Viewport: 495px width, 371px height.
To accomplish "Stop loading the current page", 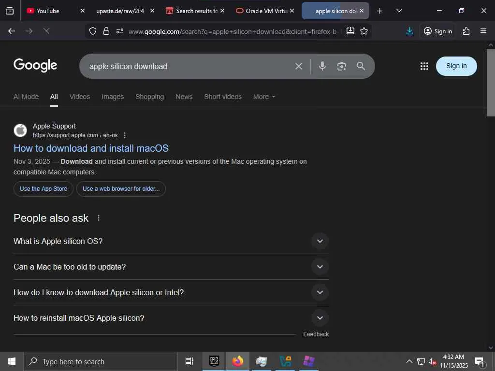I will coord(46,31).
